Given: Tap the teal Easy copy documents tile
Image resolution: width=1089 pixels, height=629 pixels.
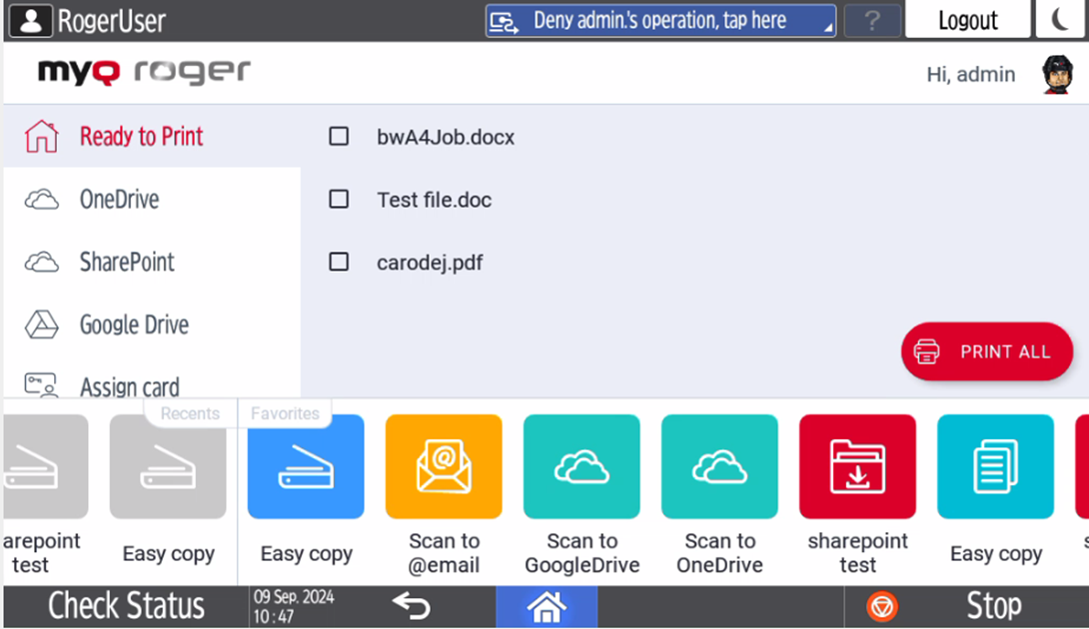Looking at the screenshot, I should 995,467.
